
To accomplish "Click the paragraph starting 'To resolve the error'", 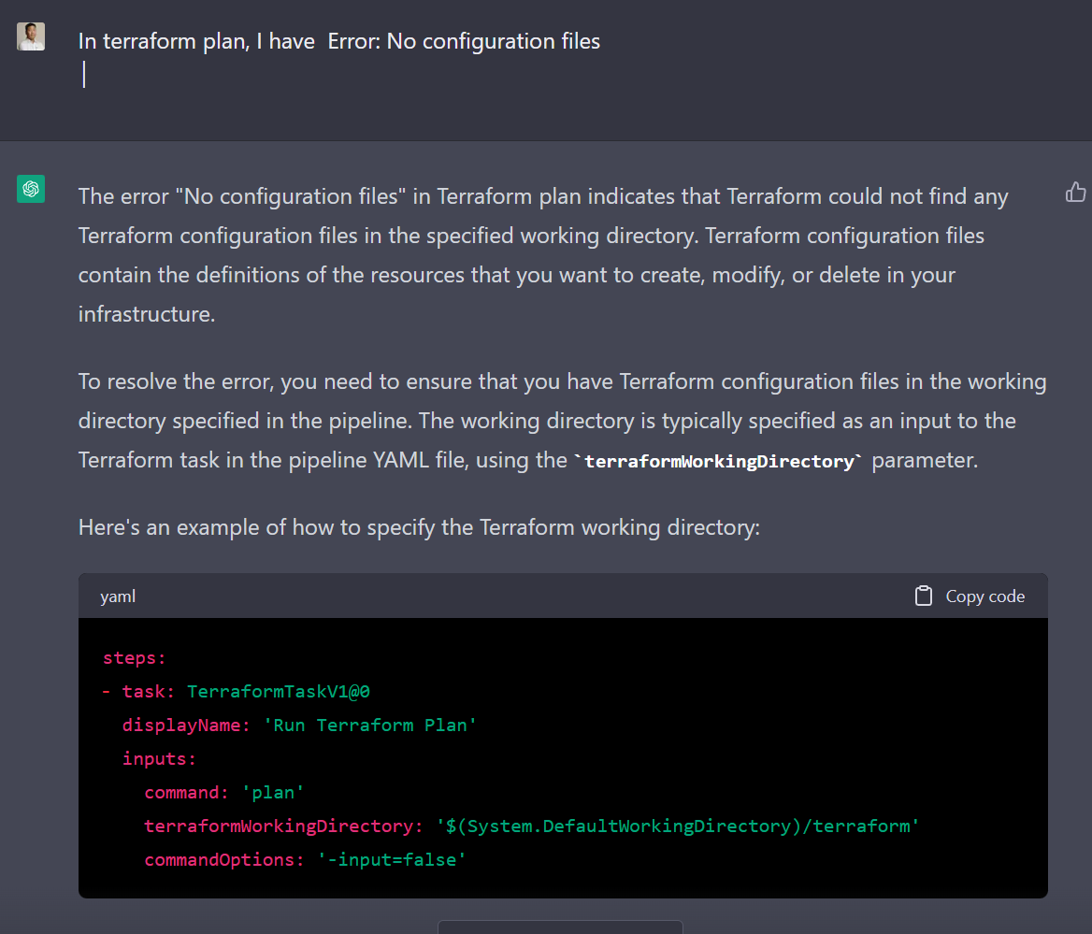I will coord(561,421).
